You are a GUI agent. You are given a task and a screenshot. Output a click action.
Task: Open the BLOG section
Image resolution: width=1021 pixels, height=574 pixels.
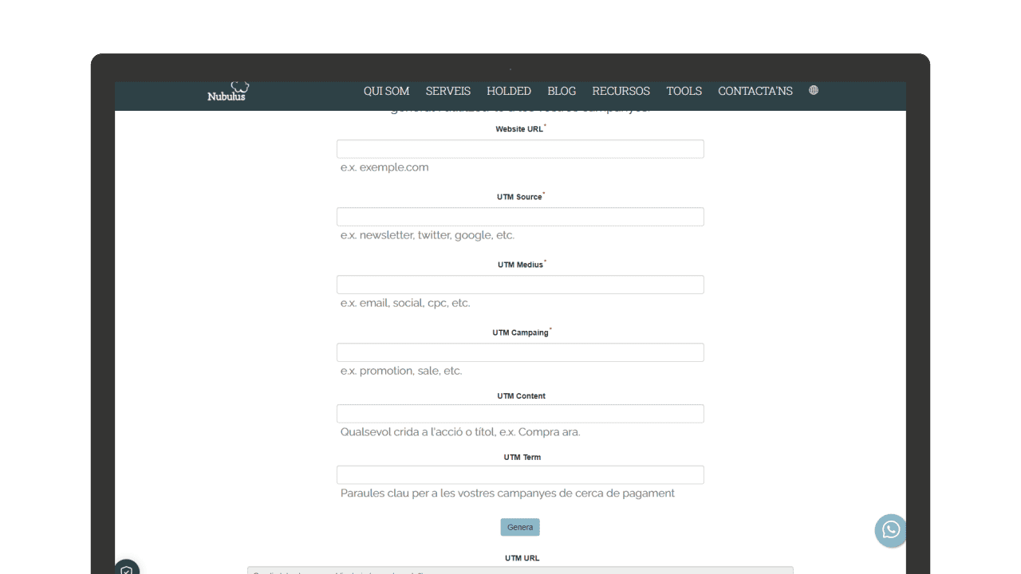click(561, 91)
